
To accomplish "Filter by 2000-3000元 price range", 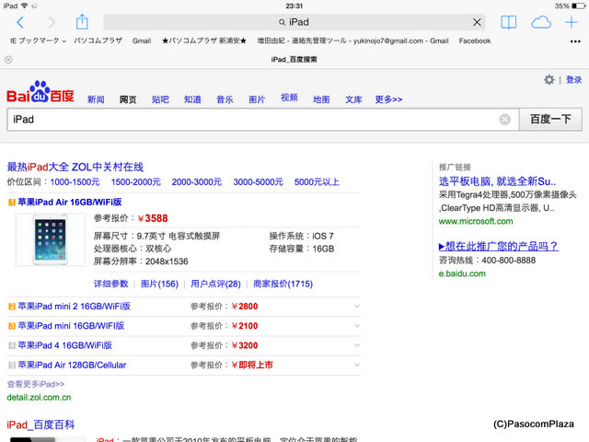I will [197, 182].
